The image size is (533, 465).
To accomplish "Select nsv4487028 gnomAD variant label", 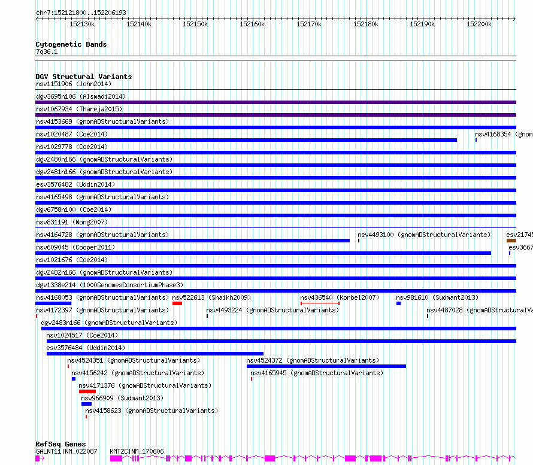I will [x=480, y=310].
